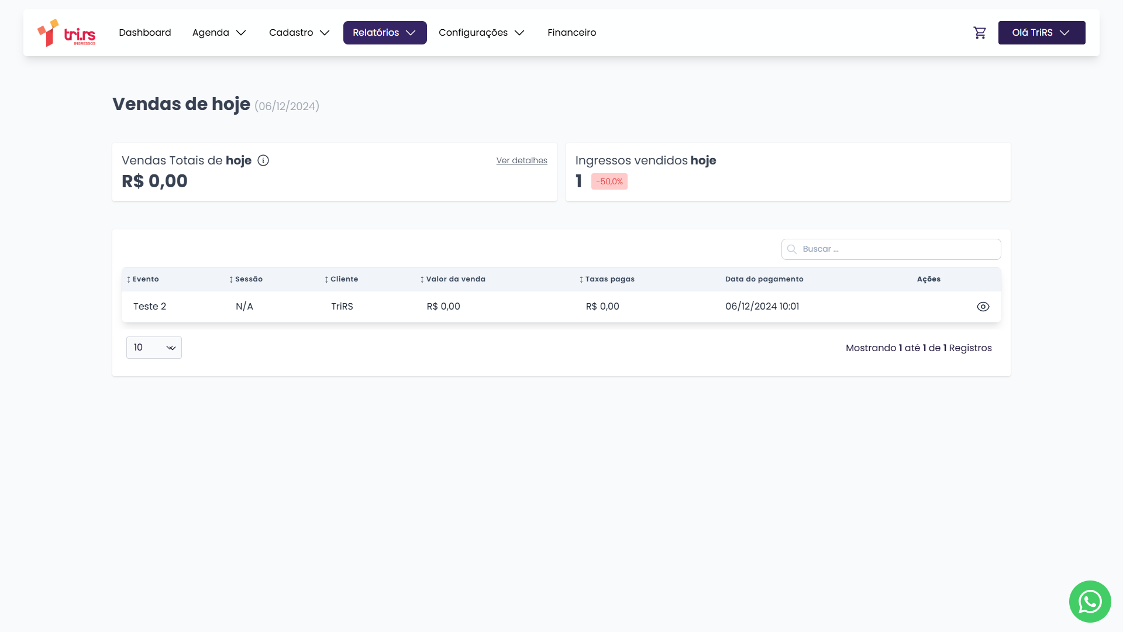Expand the Agenda menu
The width and height of the screenshot is (1123, 632).
point(219,33)
